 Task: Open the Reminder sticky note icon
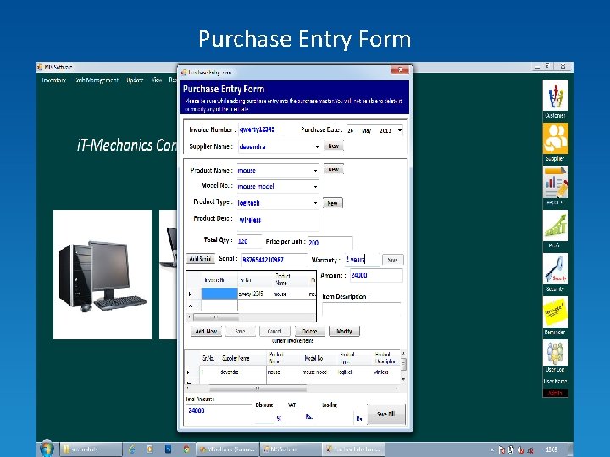(555, 311)
